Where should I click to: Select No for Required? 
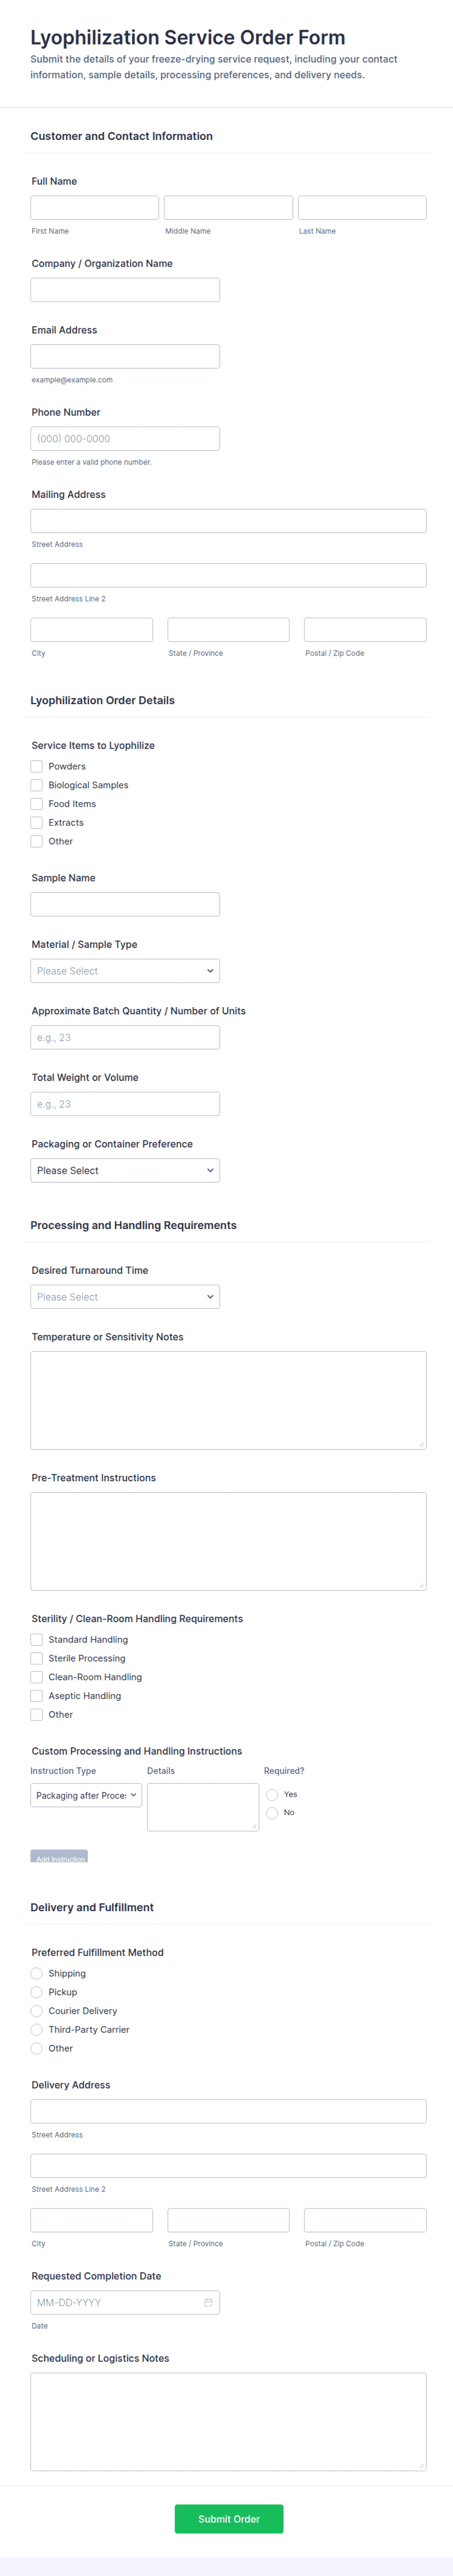pyautogui.click(x=272, y=1813)
